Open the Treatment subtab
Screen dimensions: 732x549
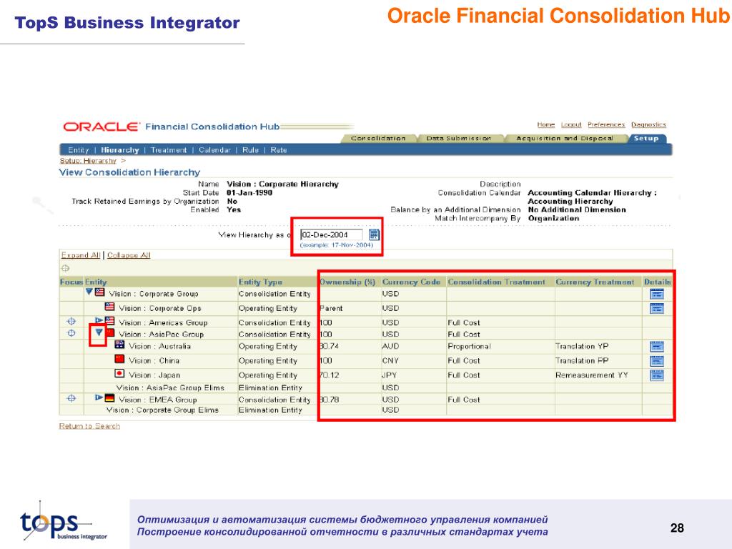(169, 150)
